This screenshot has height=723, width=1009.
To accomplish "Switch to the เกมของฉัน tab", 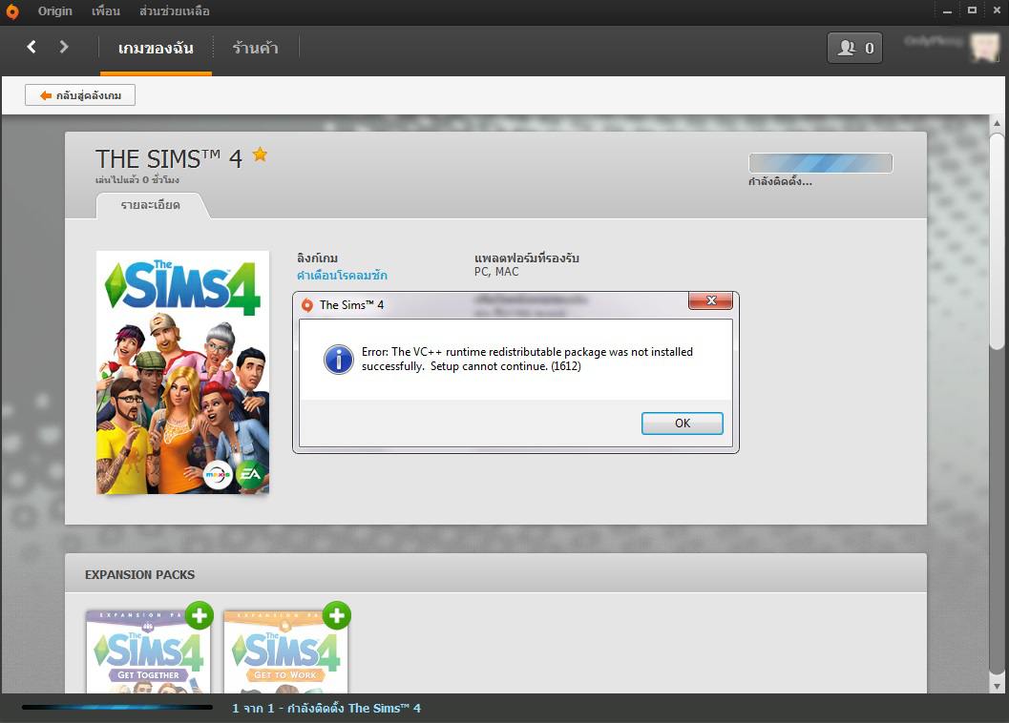I will pos(156,49).
